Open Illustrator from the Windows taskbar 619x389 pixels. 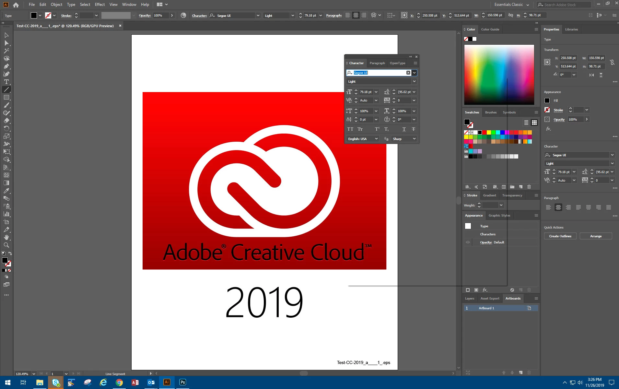167,382
